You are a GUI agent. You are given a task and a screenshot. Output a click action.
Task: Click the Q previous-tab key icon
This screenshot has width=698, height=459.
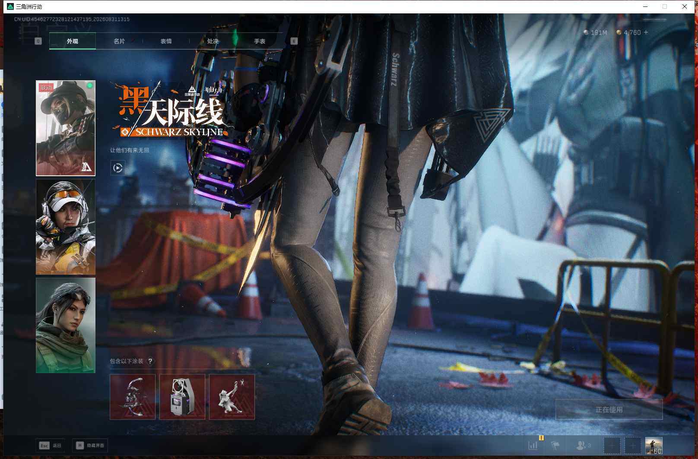(38, 41)
